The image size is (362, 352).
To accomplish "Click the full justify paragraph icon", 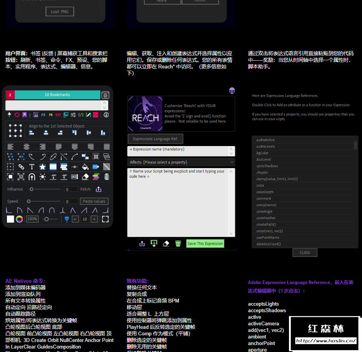I will (107, 146).
